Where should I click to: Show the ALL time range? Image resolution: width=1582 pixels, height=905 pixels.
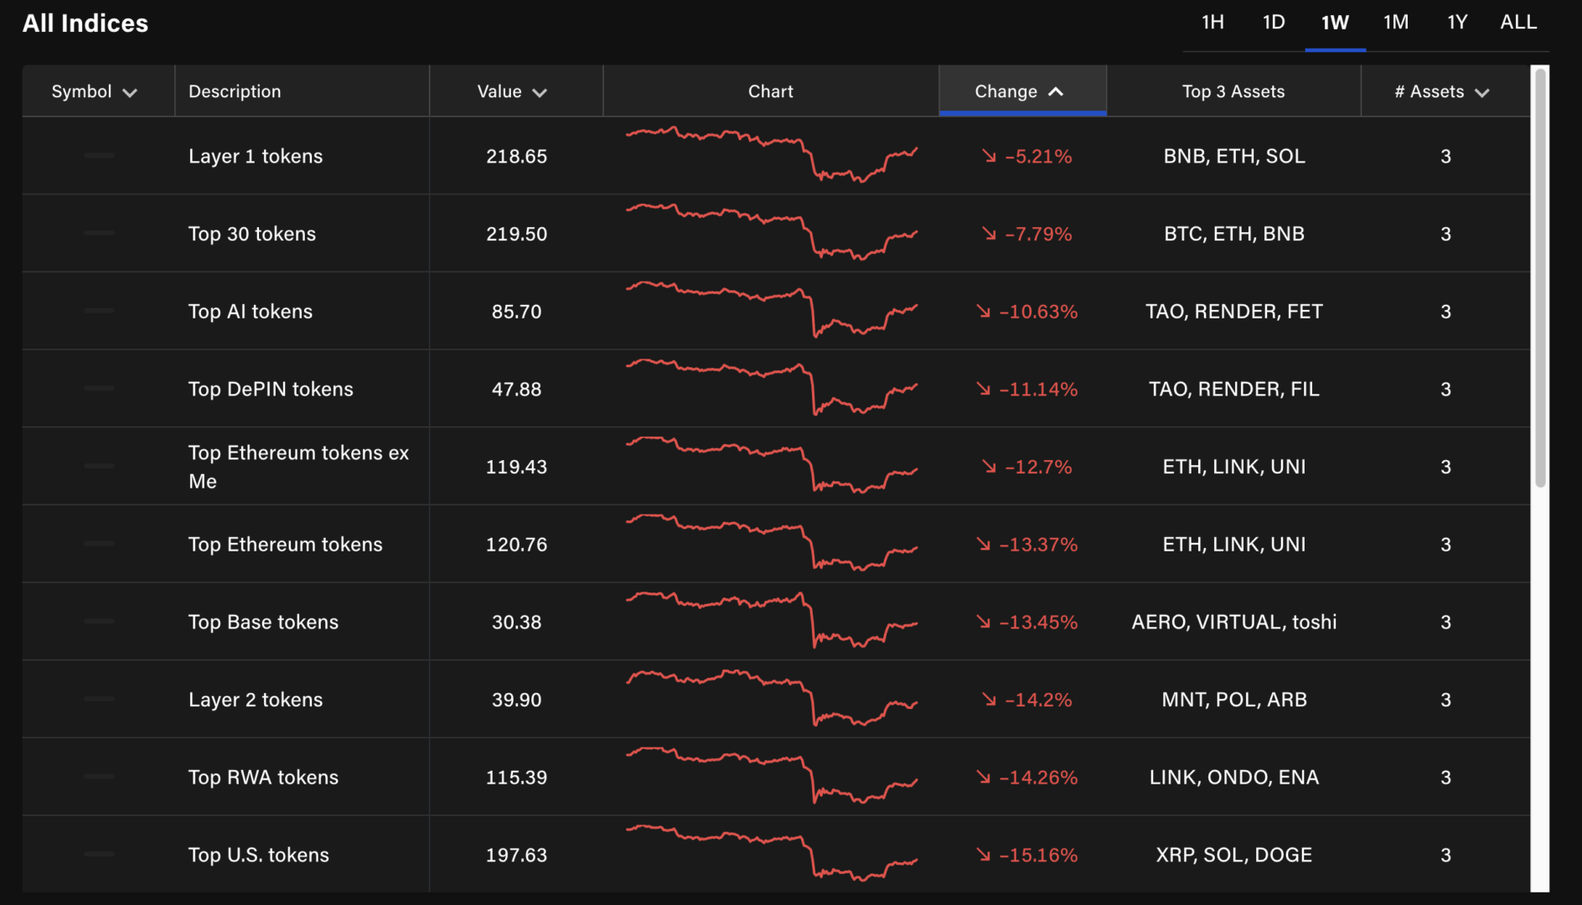tap(1517, 23)
